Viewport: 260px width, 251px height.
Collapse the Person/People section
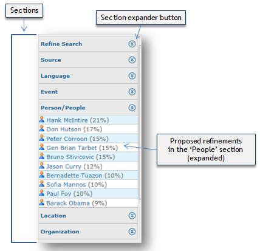(132, 108)
